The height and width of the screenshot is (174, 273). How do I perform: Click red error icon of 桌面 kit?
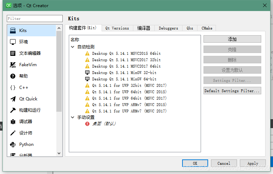coord(87,124)
